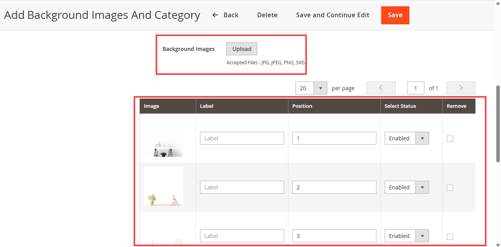Open Select Status dropdown in second row
501x247 pixels.
pyautogui.click(x=407, y=187)
